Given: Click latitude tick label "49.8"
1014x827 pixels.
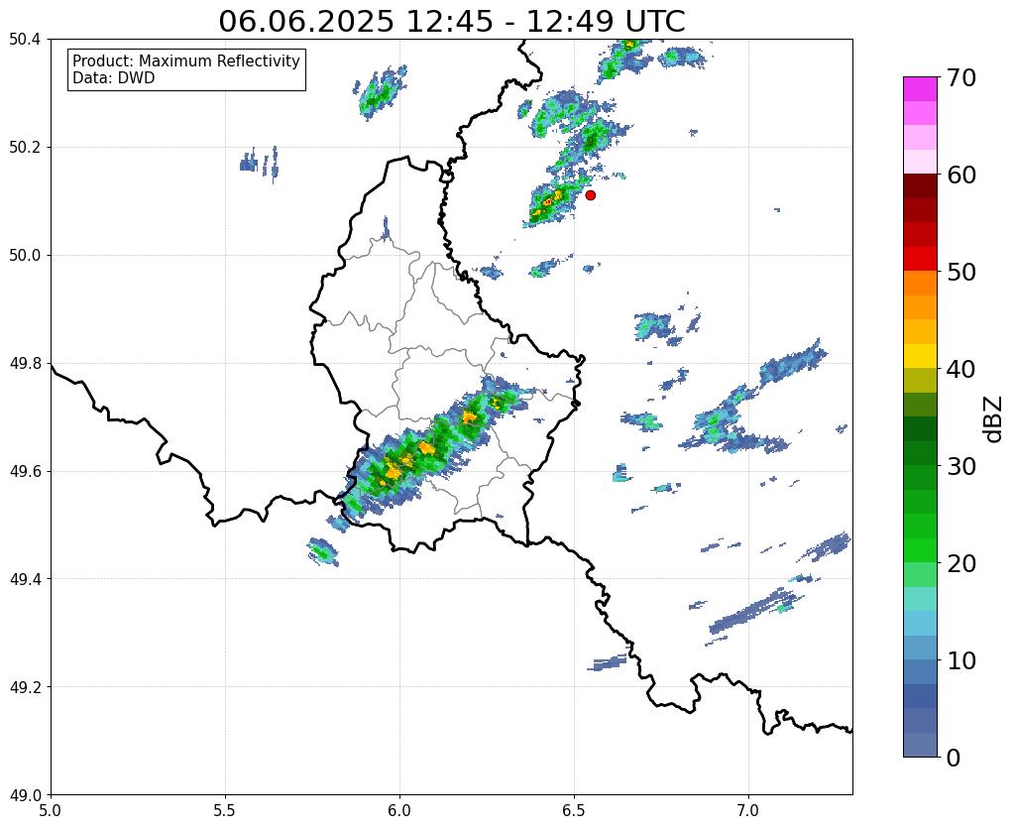Looking at the screenshot, I should 25,364.
